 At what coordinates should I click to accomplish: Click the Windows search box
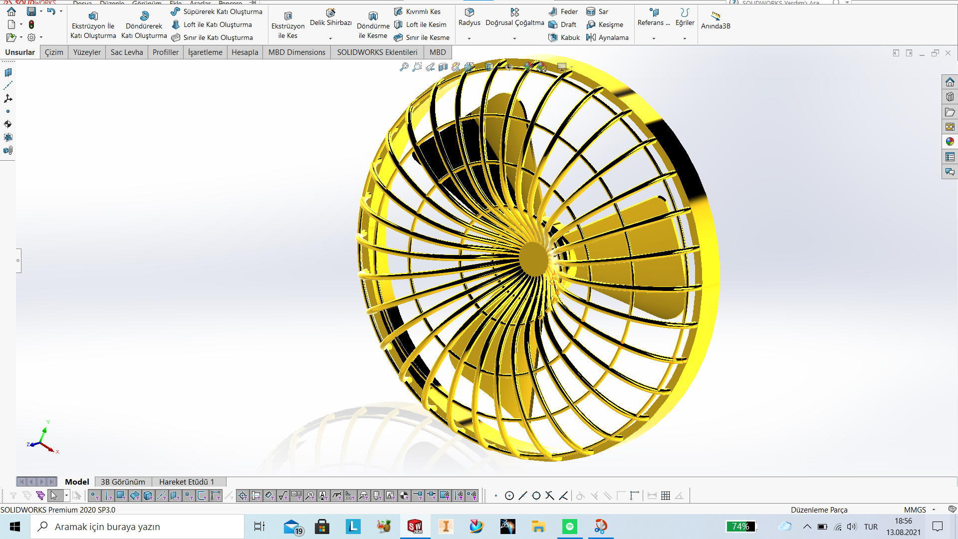(x=137, y=527)
